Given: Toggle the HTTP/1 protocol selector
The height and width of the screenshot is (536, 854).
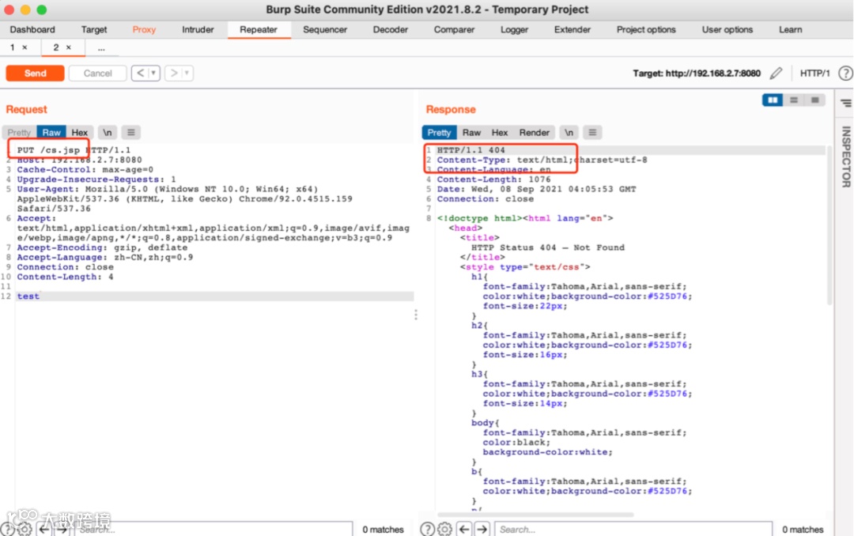Looking at the screenshot, I should 814,73.
